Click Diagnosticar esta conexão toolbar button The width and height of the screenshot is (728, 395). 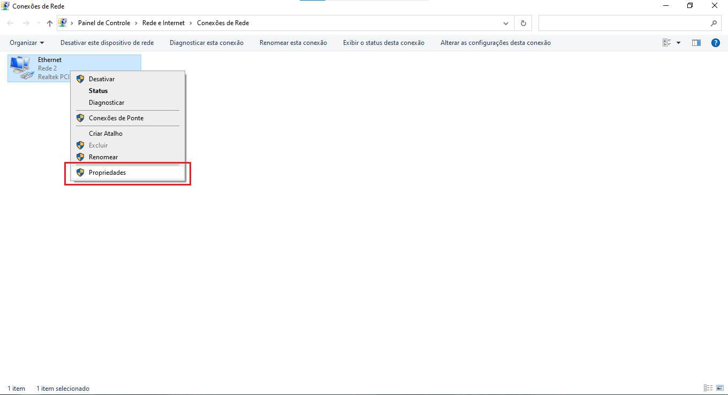pyautogui.click(x=206, y=43)
